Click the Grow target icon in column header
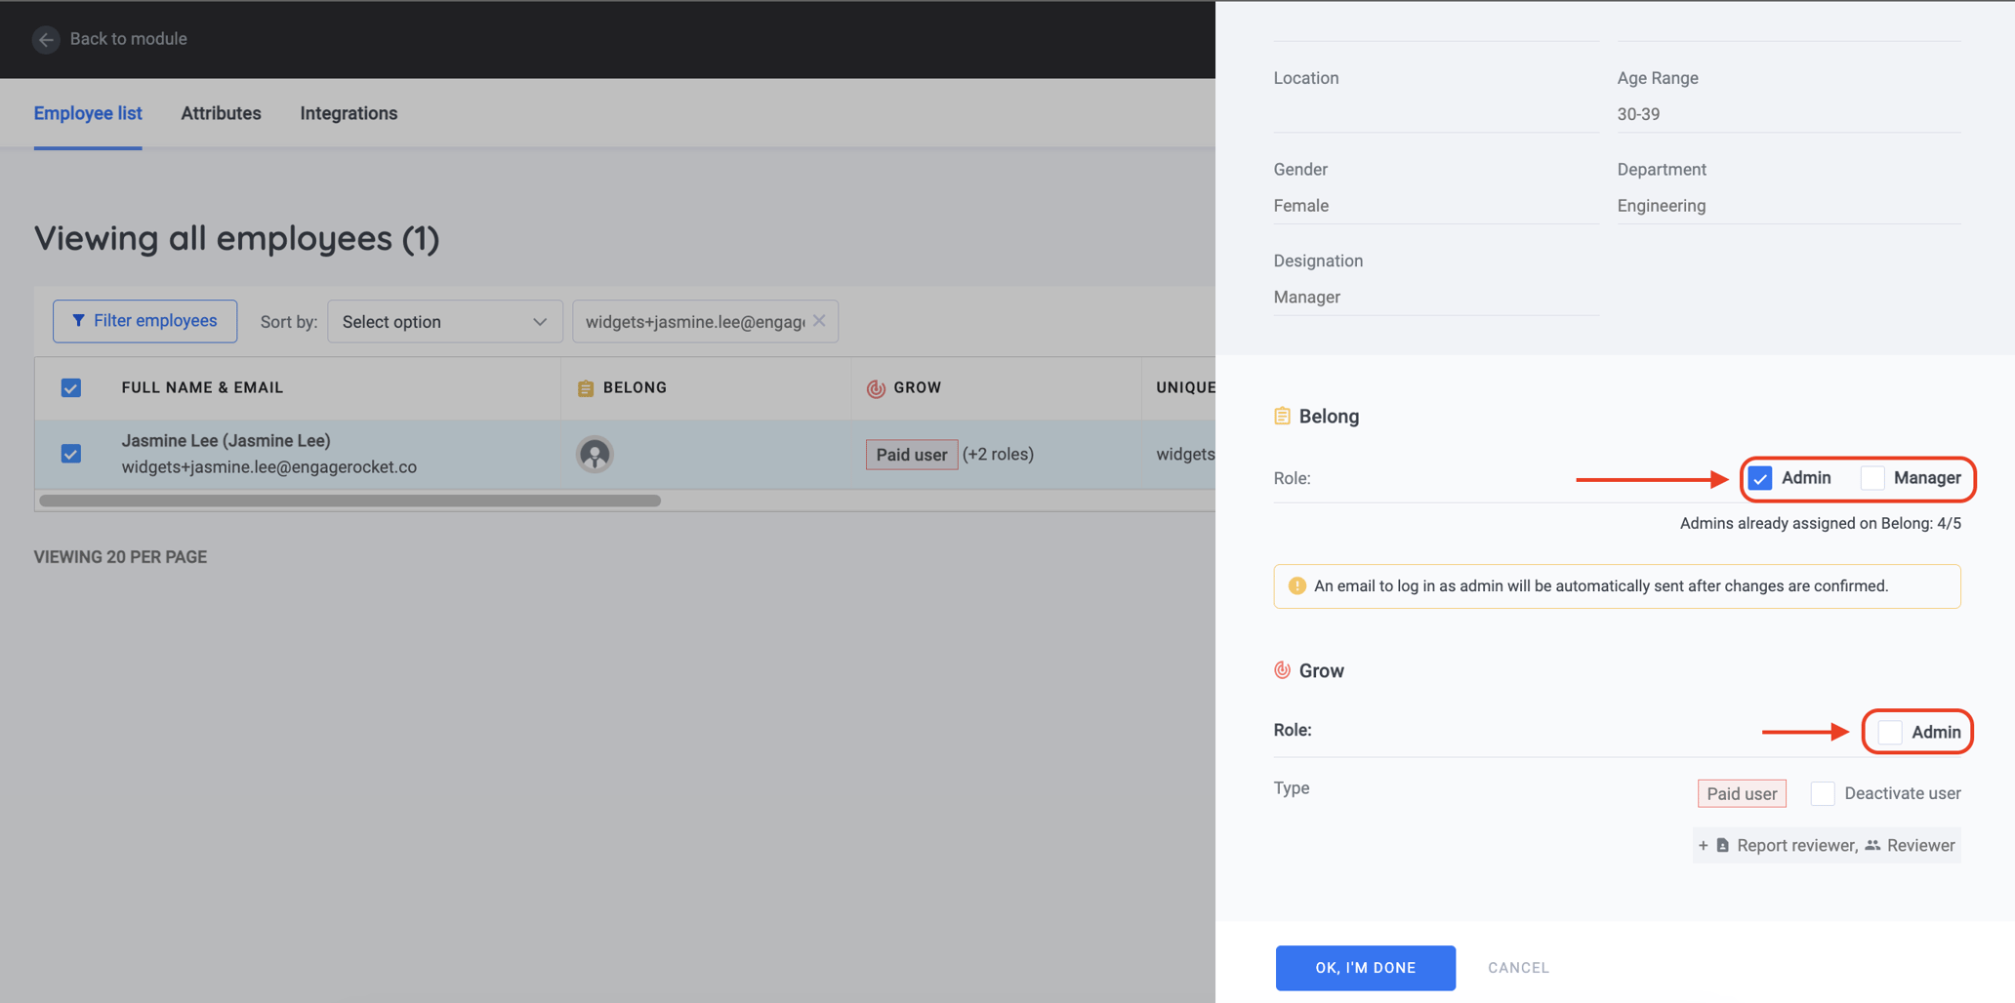Viewport: 2015px width, 1003px height. 874,387
